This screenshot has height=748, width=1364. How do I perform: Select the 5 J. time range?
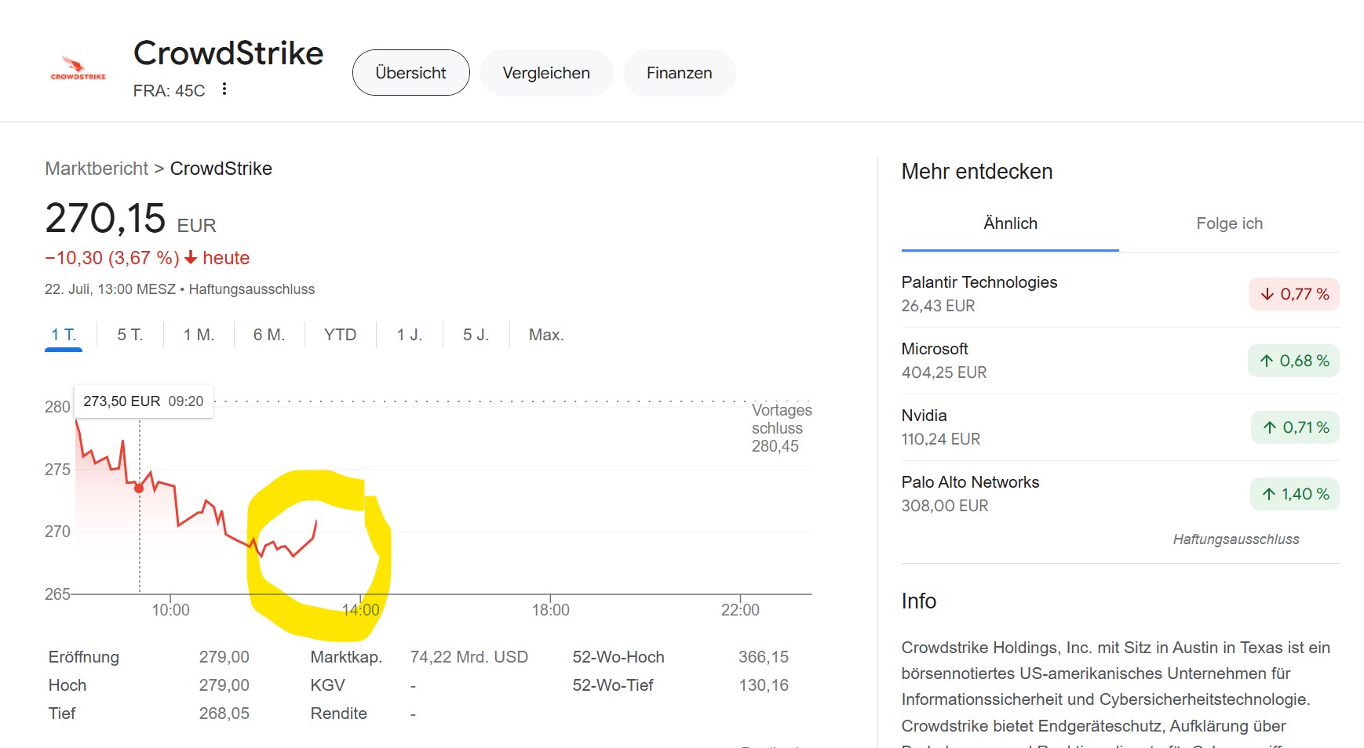click(476, 335)
